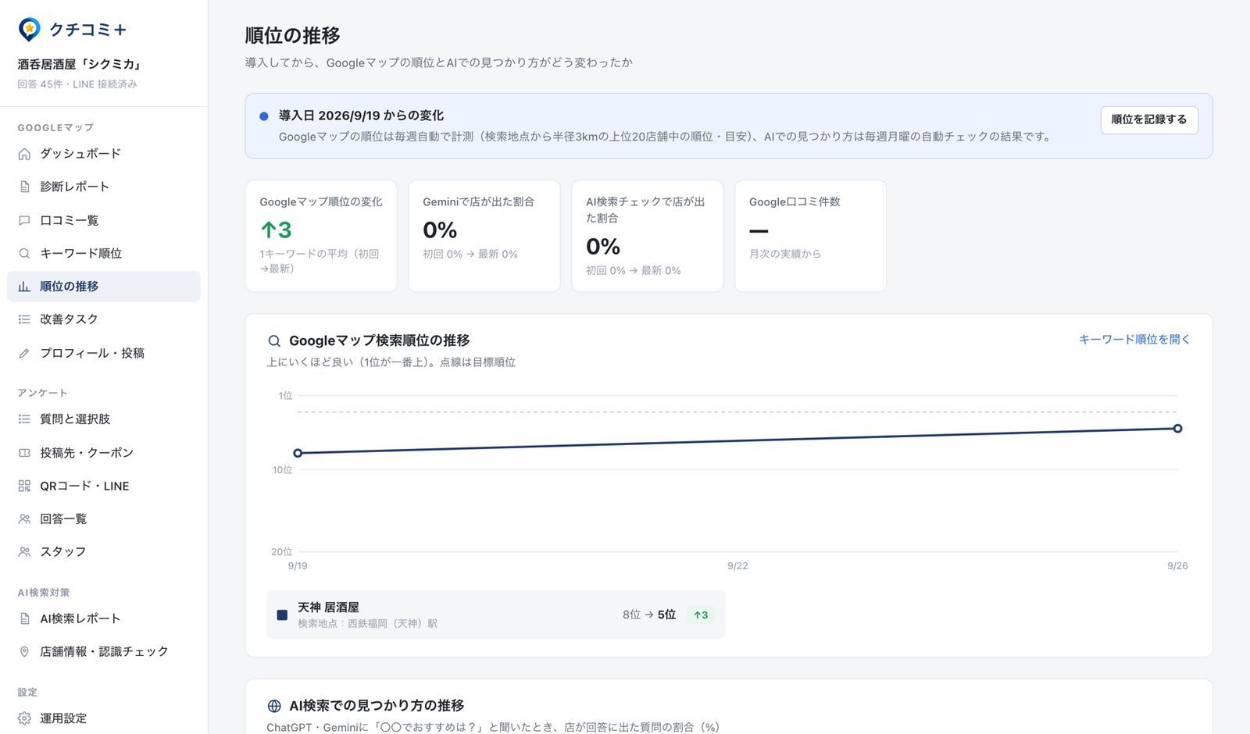The height and width of the screenshot is (734, 1250).
Task: Click the magnifier icon beside Googleマップ検索順位の推移
Action: point(274,341)
